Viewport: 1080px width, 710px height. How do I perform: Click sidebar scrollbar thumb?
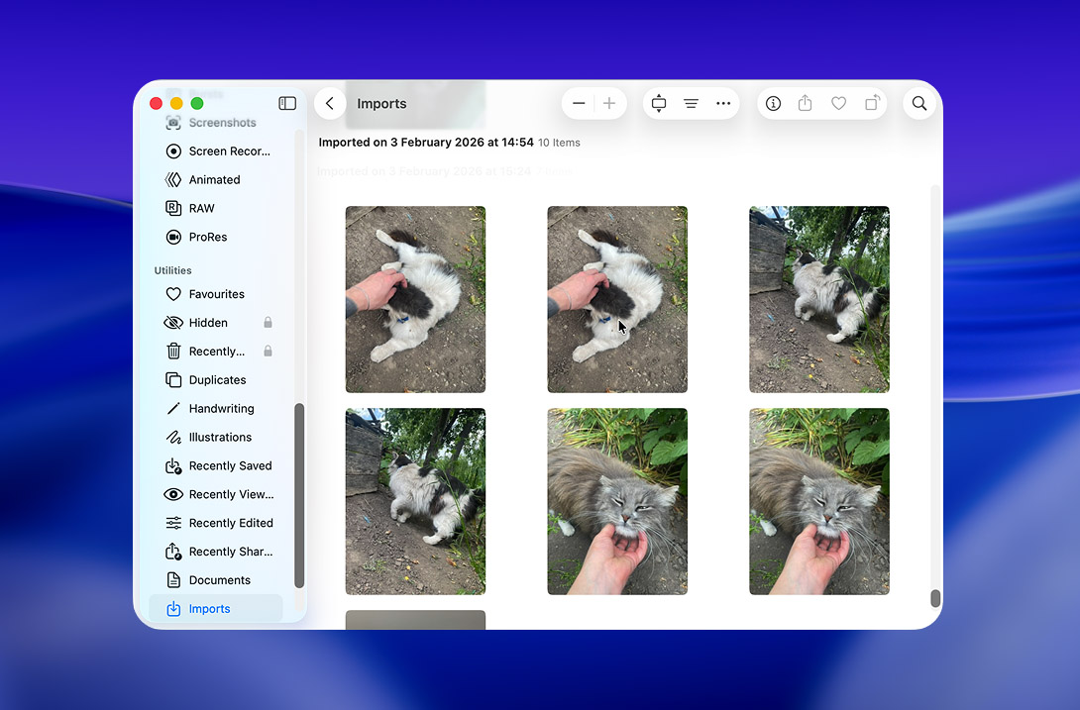tap(299, 496)
